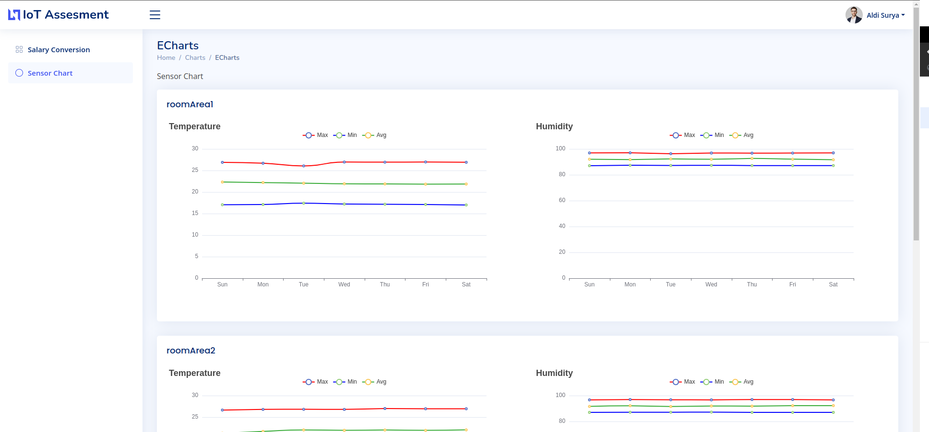
Task: Toggle the Min series on roomArea1 Temperature chart
Action: pyautogui.click(x=346, y=135)
